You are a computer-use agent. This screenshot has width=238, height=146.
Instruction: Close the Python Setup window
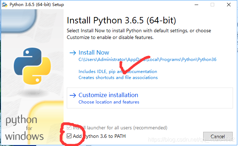pos(229,5)
